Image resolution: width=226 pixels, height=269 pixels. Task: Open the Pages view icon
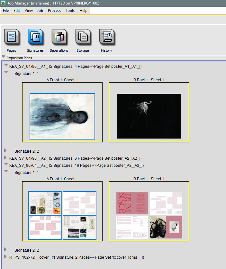point(12,37)
